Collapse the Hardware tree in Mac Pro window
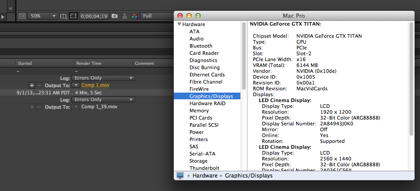The image size is (420, 191). 179,24
